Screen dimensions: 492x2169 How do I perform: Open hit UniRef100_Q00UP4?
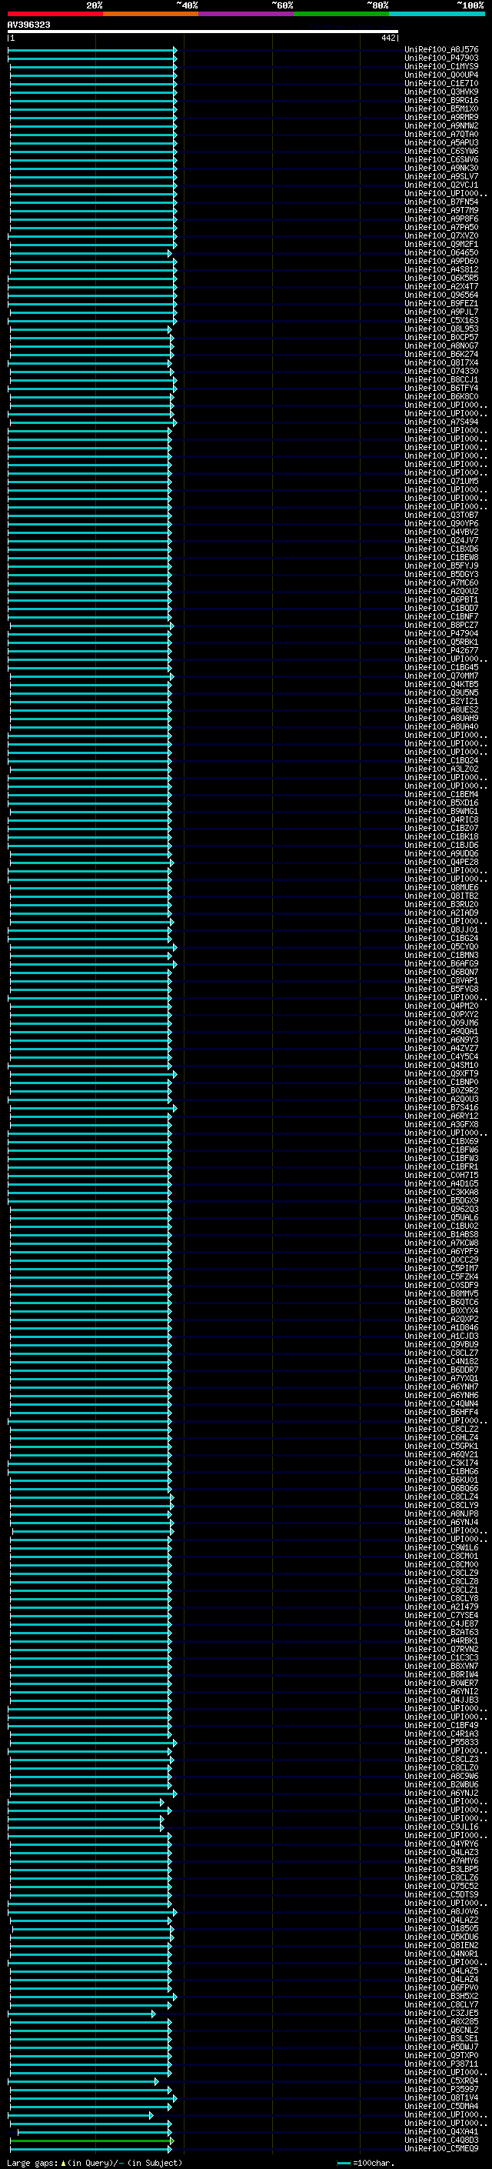[x=441, y=75]
